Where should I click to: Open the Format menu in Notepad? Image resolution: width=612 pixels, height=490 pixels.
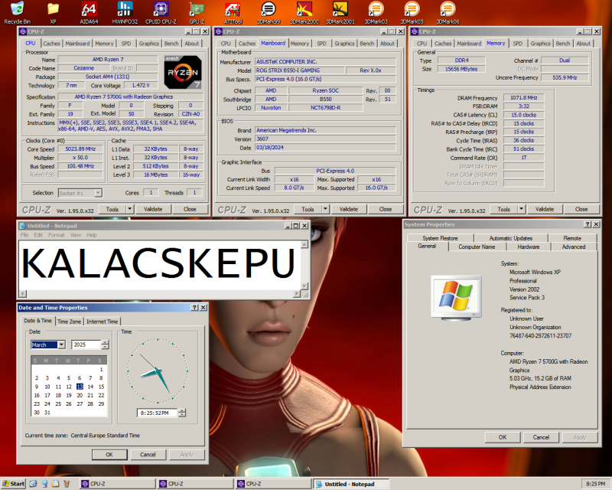(56, 235)
